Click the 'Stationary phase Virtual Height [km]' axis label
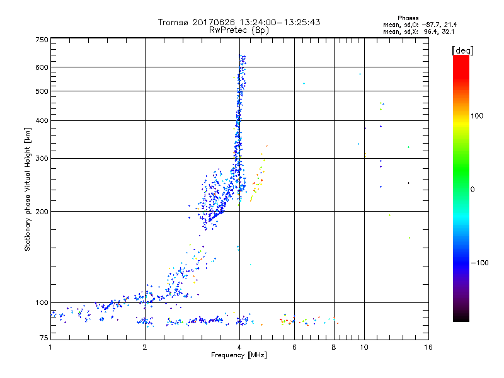This screenshot has height=378, width=504. (x=28, y=189)
